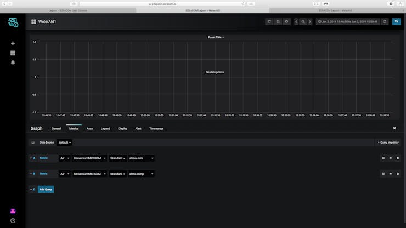Open query B Air resource type dropdown
Viewport: 406px width, 228px height.
coord(65,174)
